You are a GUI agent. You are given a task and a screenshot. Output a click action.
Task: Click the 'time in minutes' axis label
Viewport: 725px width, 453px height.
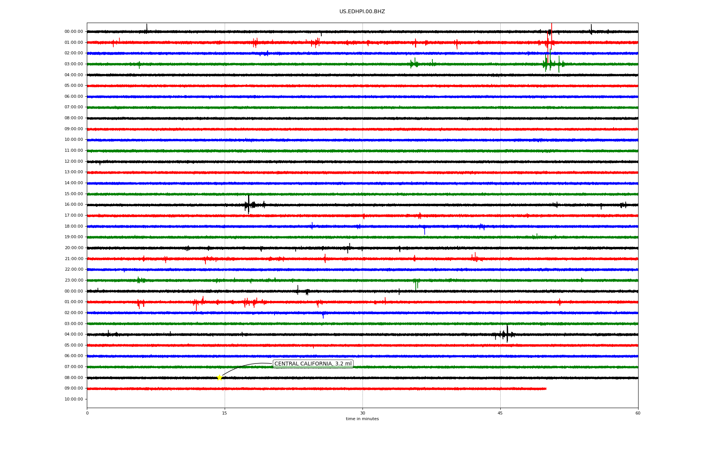pyautogui.click(x=362, y=419)
